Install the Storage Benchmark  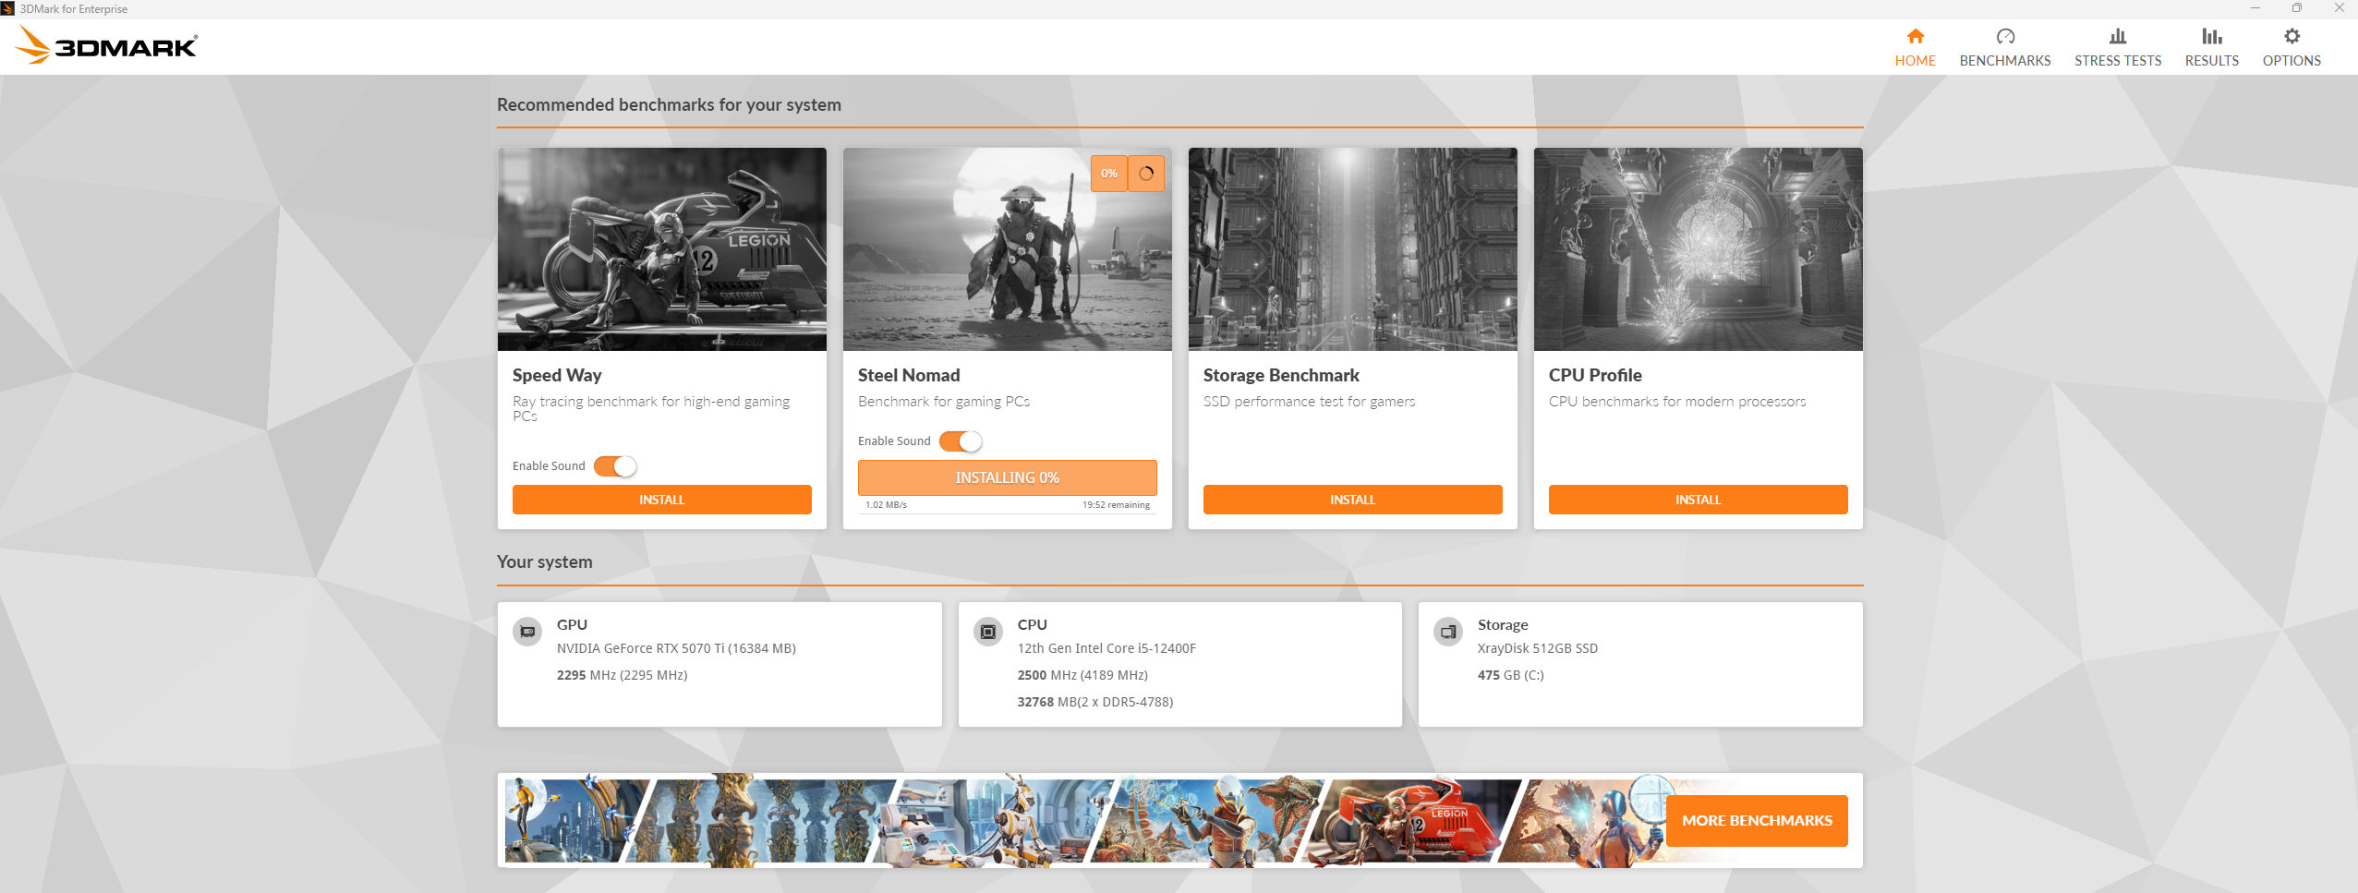pos(1353,500)
